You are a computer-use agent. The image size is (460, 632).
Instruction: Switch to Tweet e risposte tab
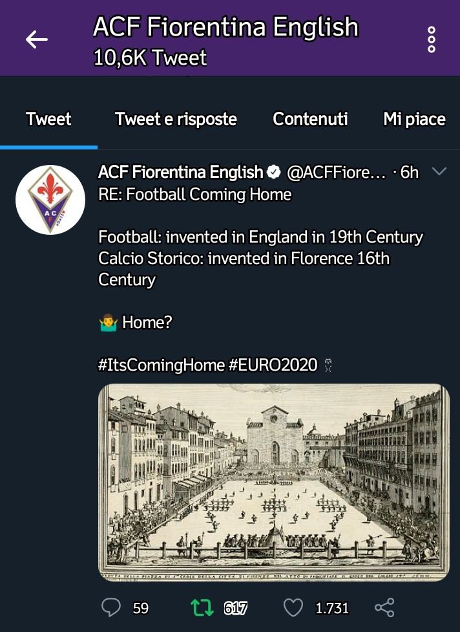click(x=176, y=119)
